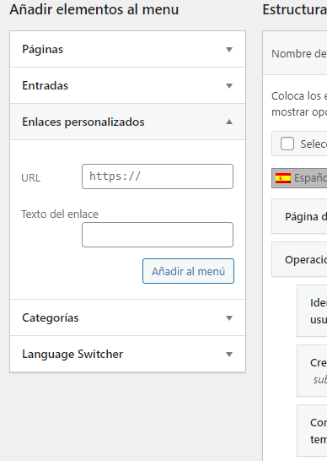Select the Página menu item in structure
327x461 pixels.
tap(299, 216)
